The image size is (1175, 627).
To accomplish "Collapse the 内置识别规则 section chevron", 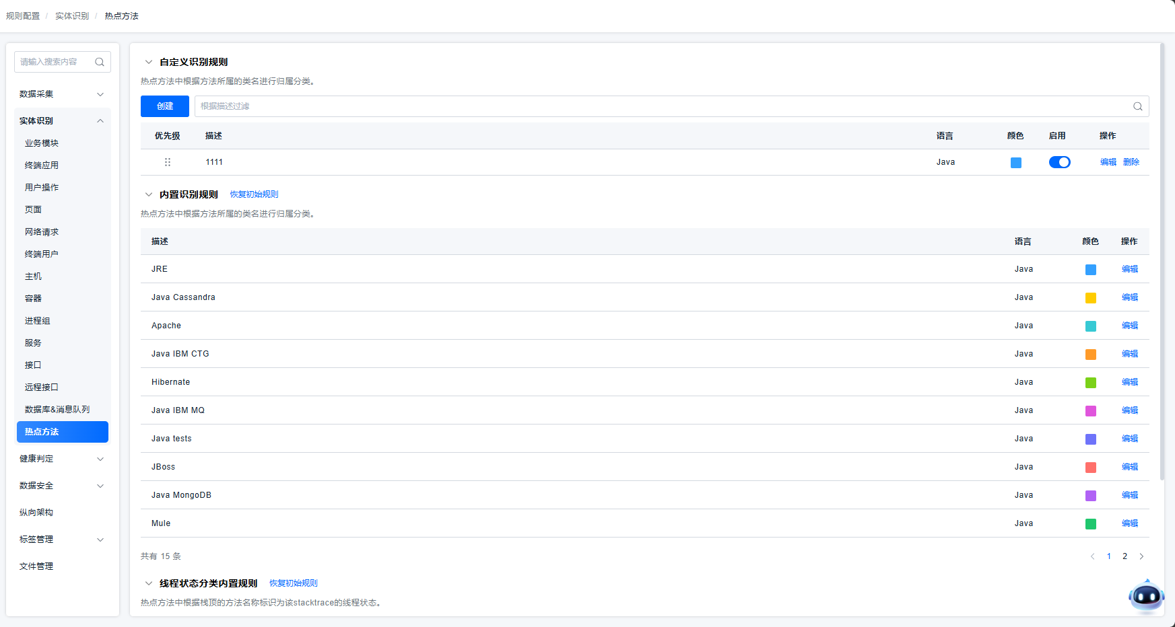I will point(149,194).
